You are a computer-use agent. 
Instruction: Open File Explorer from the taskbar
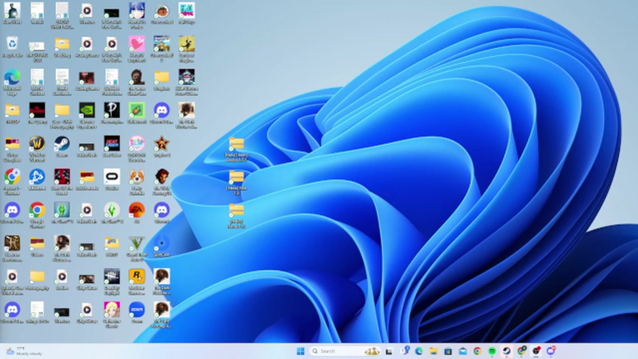click(433, 351)
